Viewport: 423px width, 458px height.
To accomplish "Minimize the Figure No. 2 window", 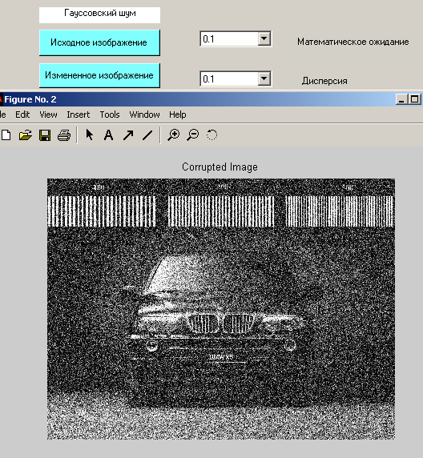I will point(401,99).
